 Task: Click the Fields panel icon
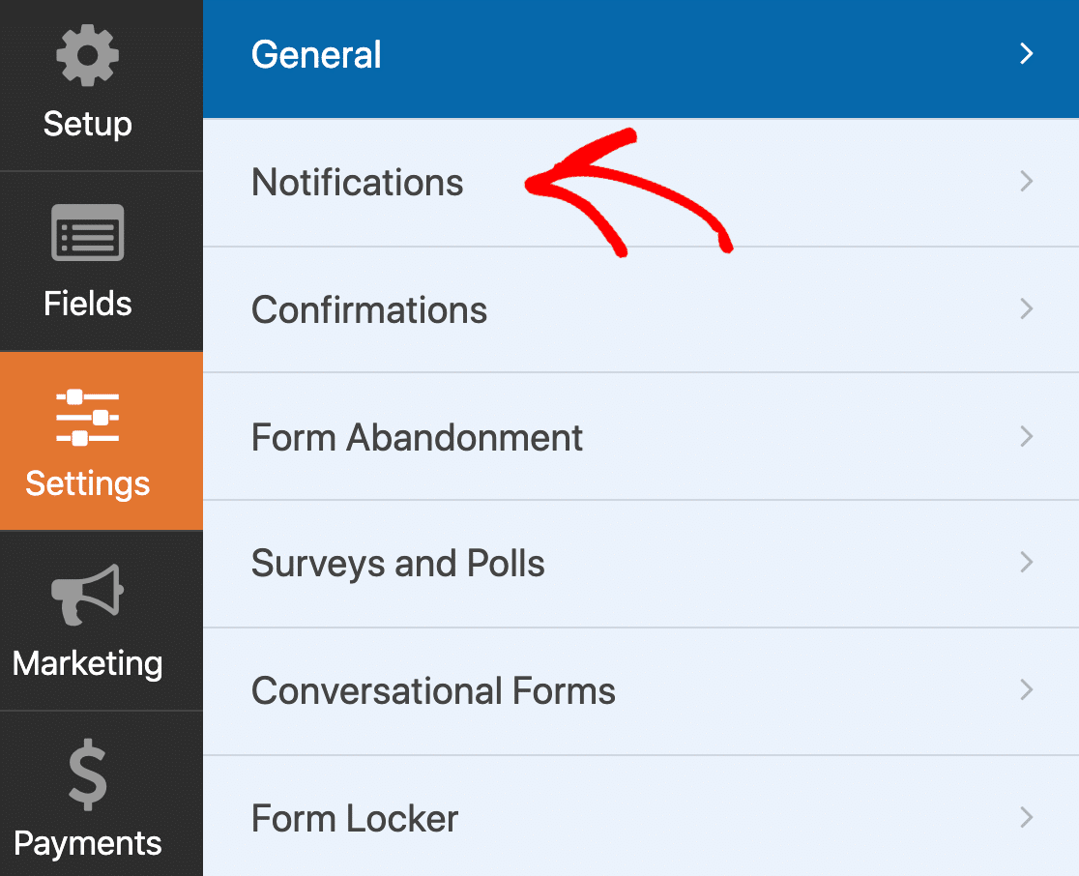tap(87, 232)
